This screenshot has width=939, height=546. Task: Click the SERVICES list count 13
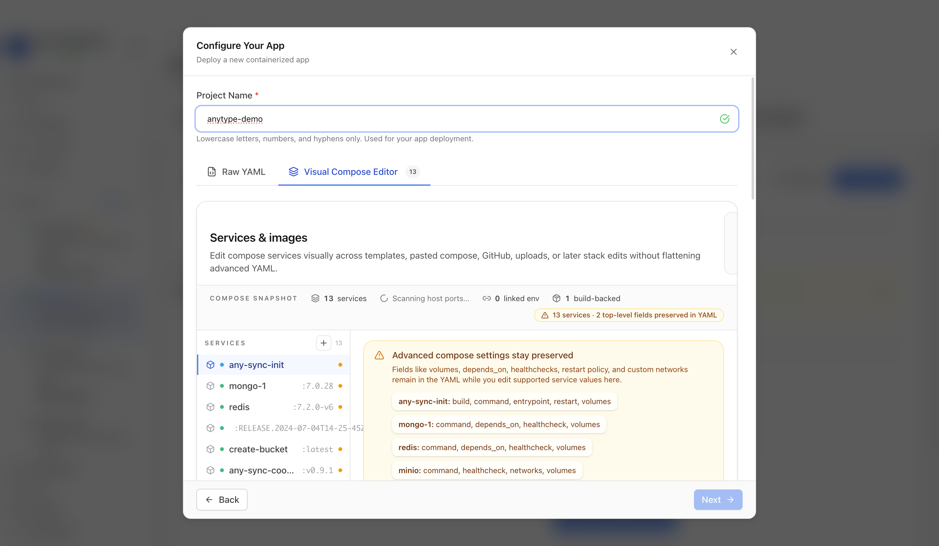pyautogui.click(x=338, y=343)
